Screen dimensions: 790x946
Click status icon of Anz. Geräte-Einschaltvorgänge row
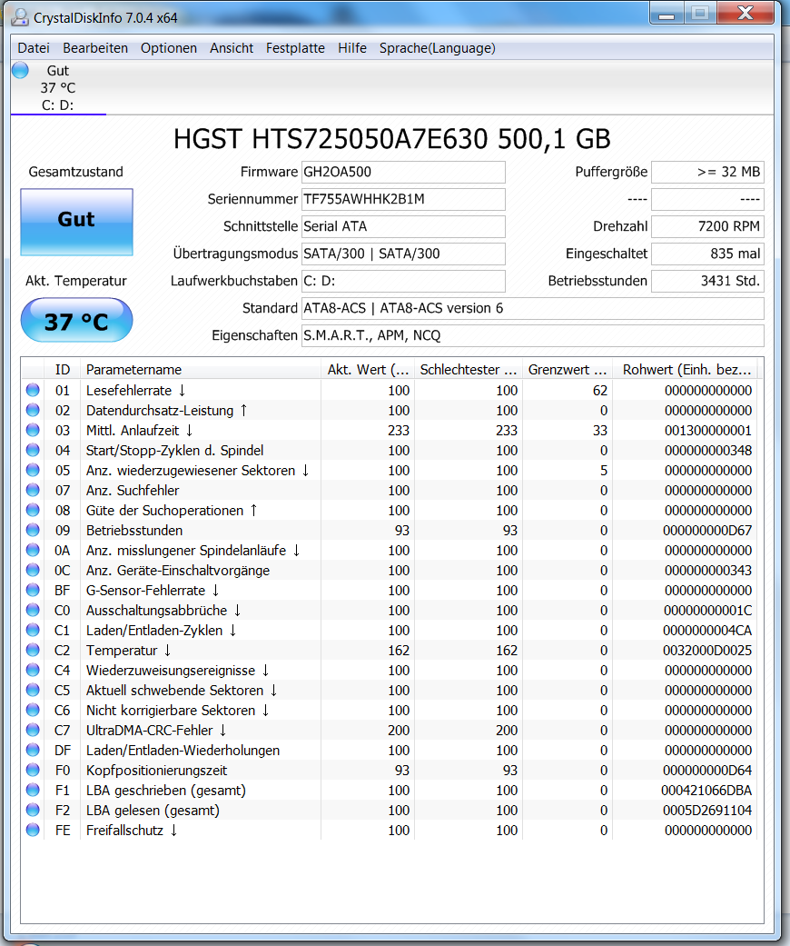(33, 570)
